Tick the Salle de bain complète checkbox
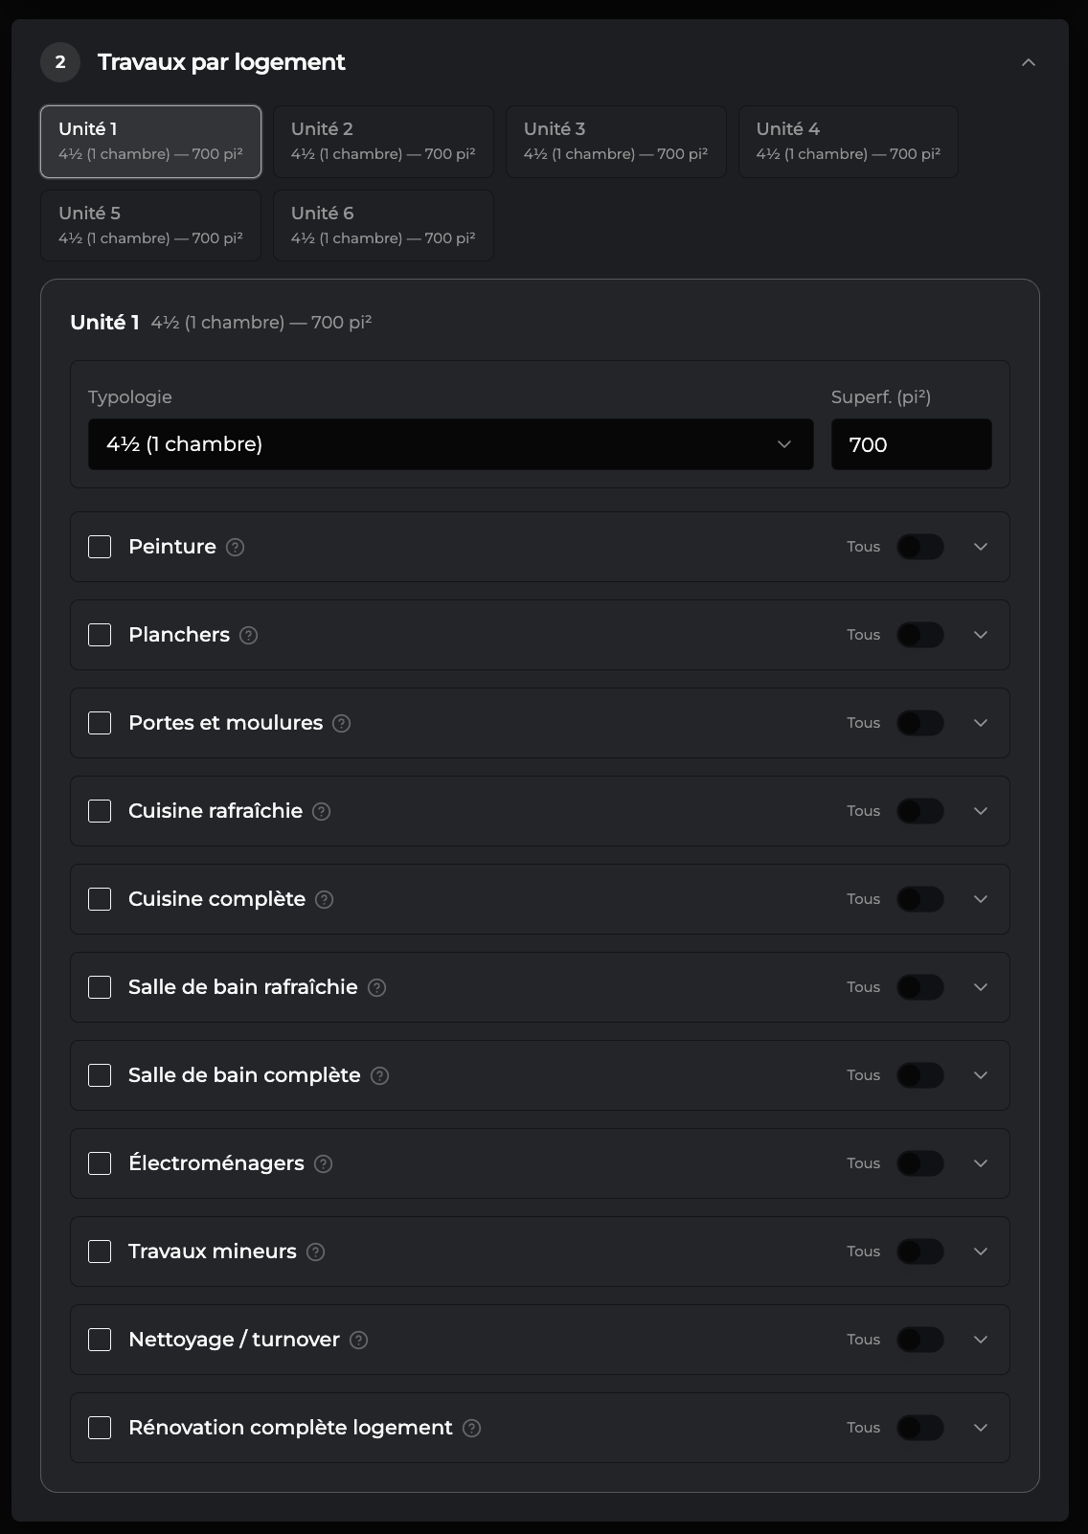Image resolution: width=1088 pixels, height=1534 pixels. [100, 1075]
